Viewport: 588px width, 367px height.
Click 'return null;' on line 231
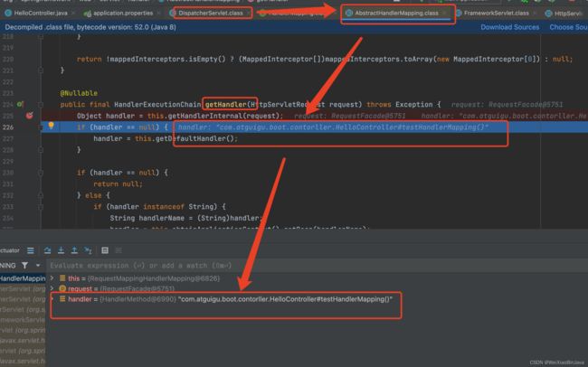click(119, 184)
